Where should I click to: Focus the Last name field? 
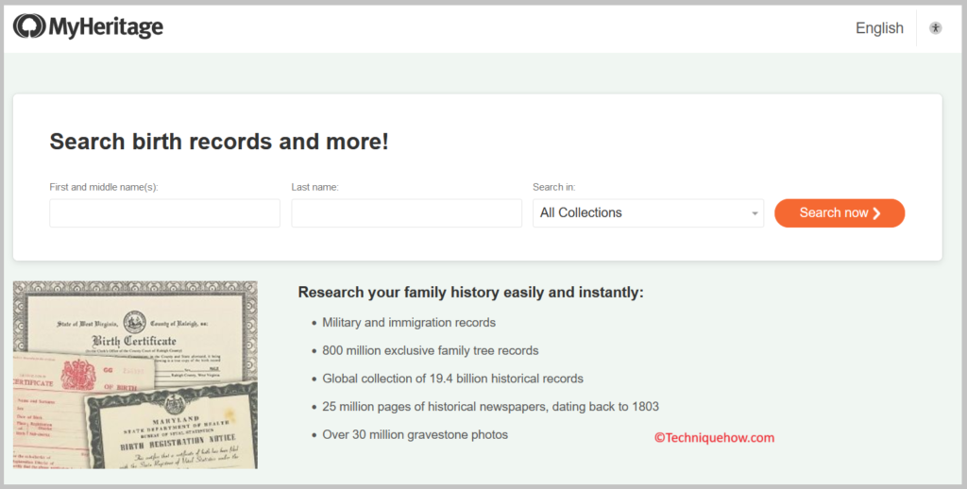tap(406, 212)
